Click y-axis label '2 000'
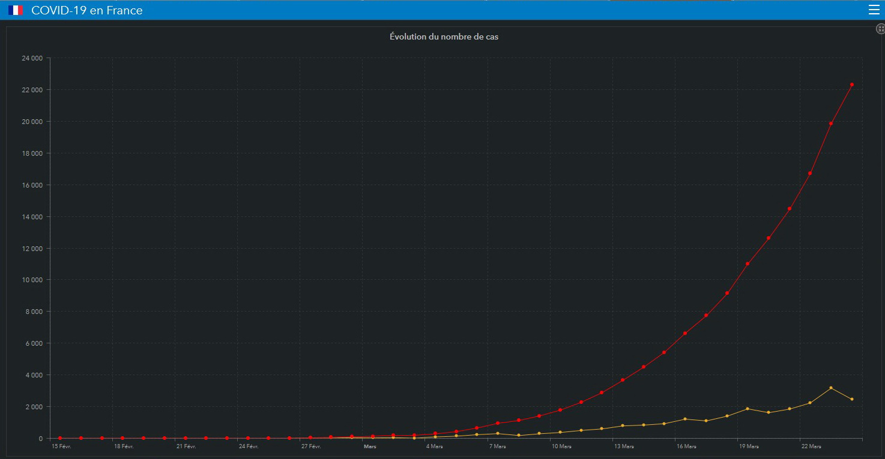The height and width of the screenshot is (459, 885). (x=34, y=407)
